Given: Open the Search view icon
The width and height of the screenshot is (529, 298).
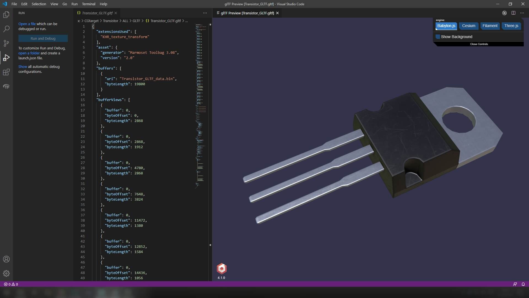Looking at the screenshot, I should coord(6,29).
